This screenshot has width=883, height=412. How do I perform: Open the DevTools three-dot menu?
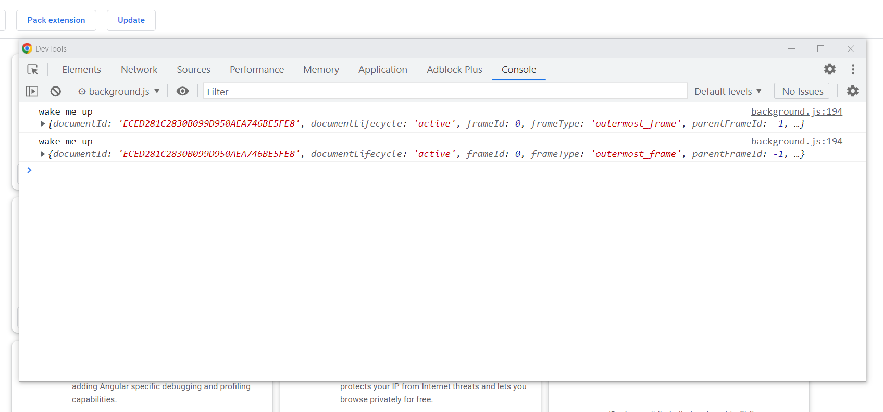(x=853, y=69)
